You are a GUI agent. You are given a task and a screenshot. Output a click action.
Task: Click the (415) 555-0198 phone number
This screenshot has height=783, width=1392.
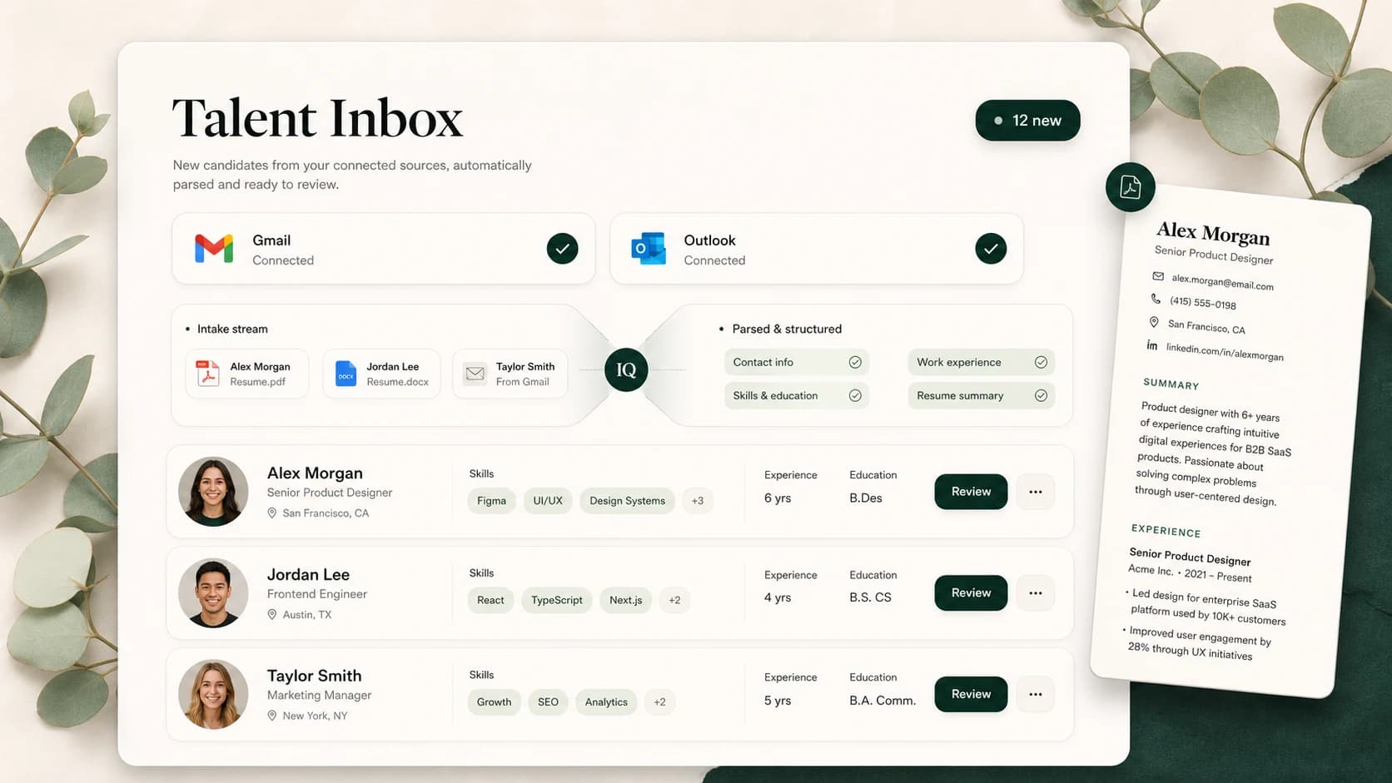[x=1203, y=303]
